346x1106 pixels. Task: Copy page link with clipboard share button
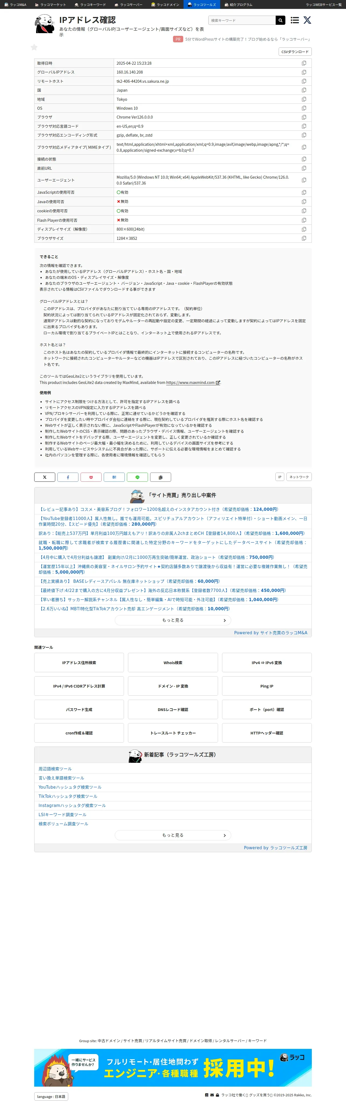(161, 477)
